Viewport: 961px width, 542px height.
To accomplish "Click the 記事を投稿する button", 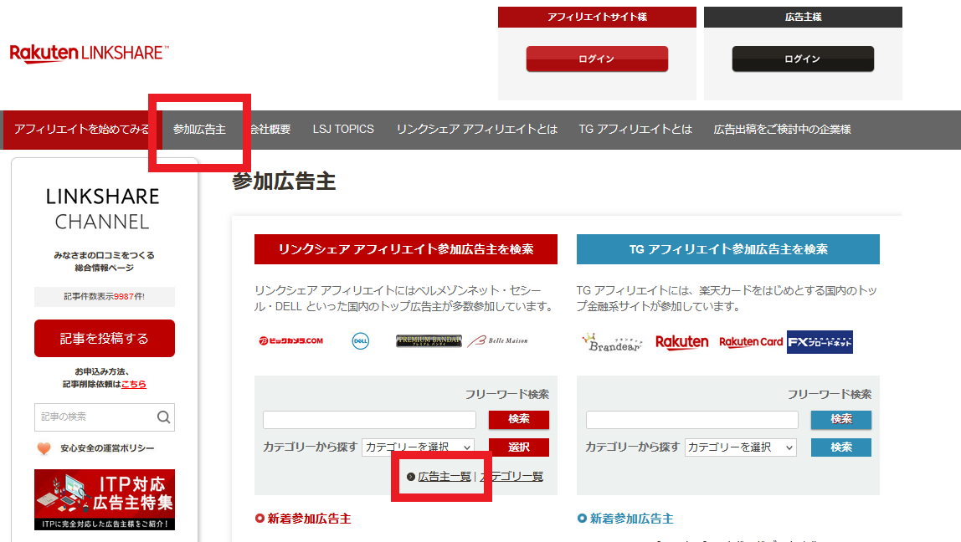I will point(105,338).
